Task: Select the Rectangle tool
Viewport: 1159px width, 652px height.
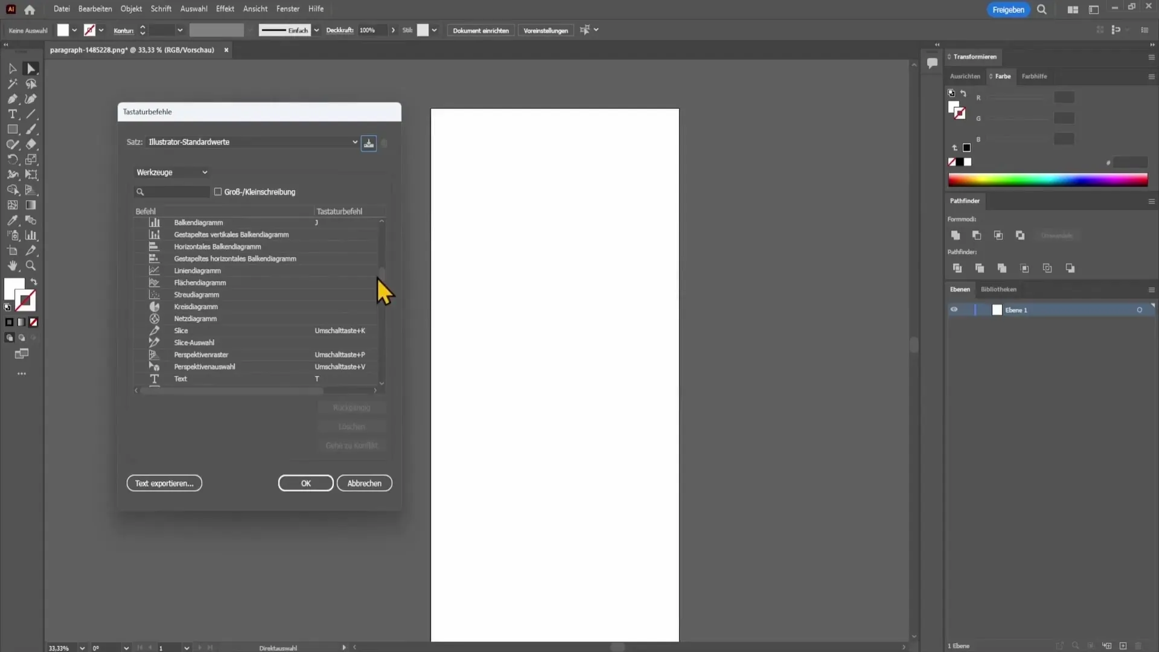Action: click(x=12, y=129)
